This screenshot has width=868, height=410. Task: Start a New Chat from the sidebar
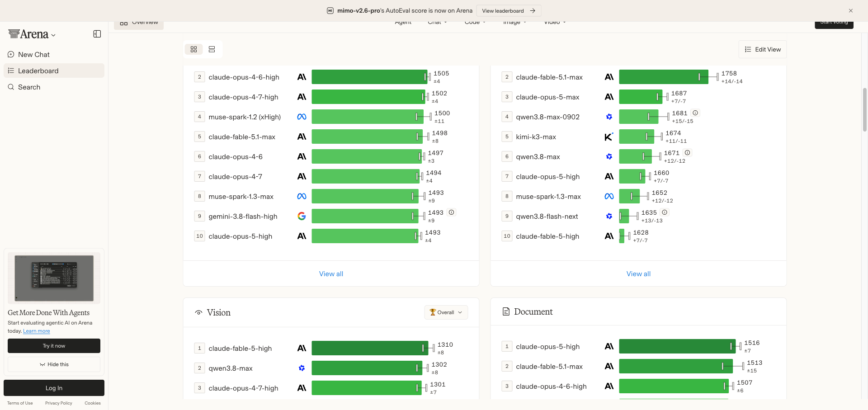(x=54, y=55)
